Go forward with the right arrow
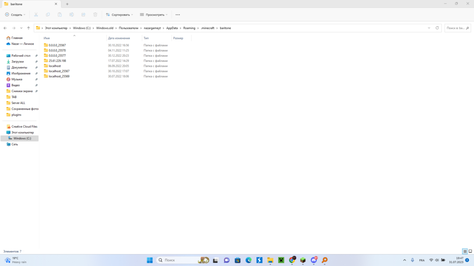Screen dimensions: 474x266 tap(14, 28)
